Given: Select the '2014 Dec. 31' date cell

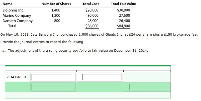Looking at the screenshot, I should click(x=16, y=77).
